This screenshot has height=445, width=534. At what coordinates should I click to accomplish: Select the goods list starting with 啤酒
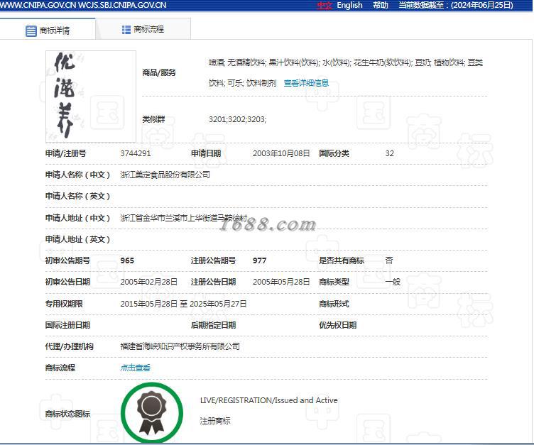pyautogui.click(x=346, y=72)
